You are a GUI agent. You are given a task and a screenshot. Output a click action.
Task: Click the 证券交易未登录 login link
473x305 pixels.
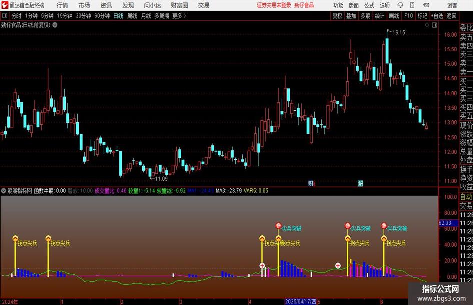tap(274, 5)
